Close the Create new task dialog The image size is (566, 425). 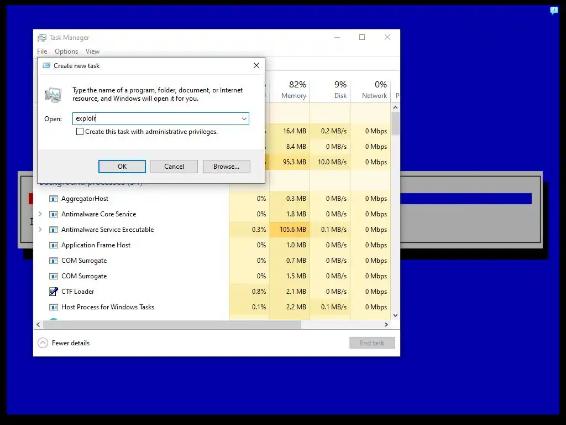pyautogui.click(x=256, y=65)
